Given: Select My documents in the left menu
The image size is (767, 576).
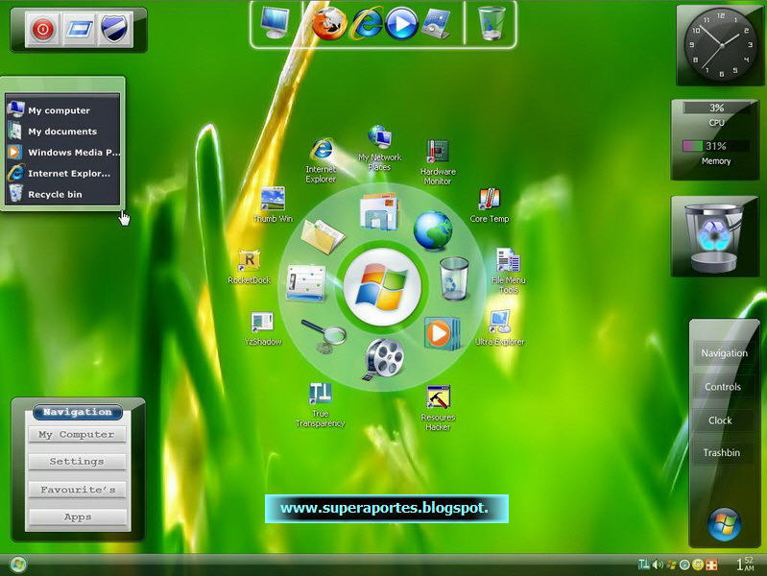Looking at the screenshot, I should 62,132.
